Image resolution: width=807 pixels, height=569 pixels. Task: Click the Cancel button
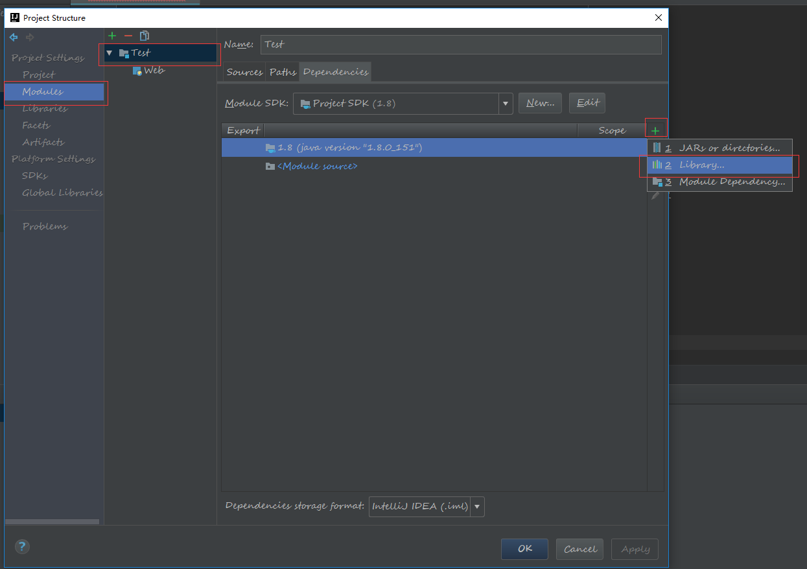(x=580, y=549)
